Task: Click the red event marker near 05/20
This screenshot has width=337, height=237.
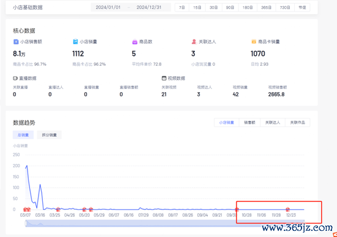Action: (85, 209)
